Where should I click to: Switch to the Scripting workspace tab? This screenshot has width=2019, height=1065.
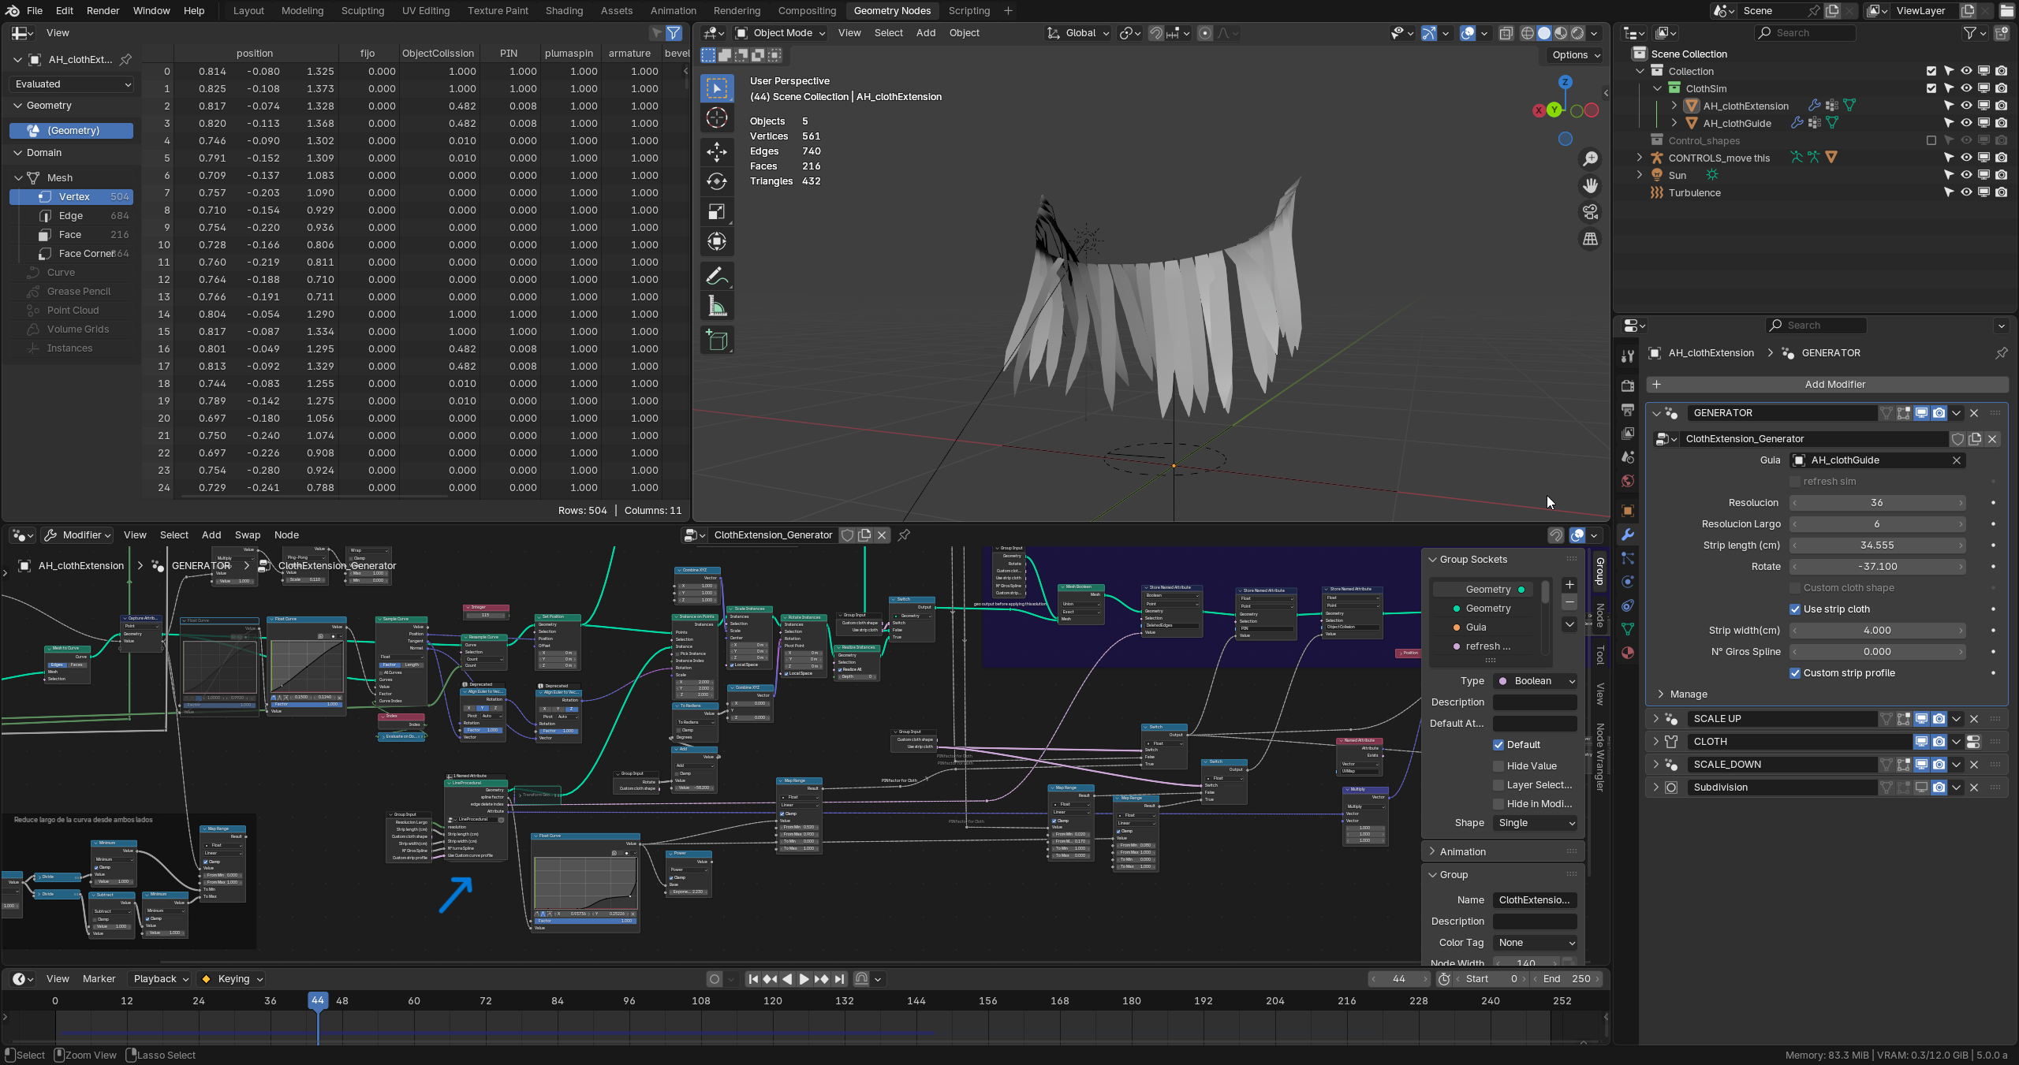coord(968,11)
